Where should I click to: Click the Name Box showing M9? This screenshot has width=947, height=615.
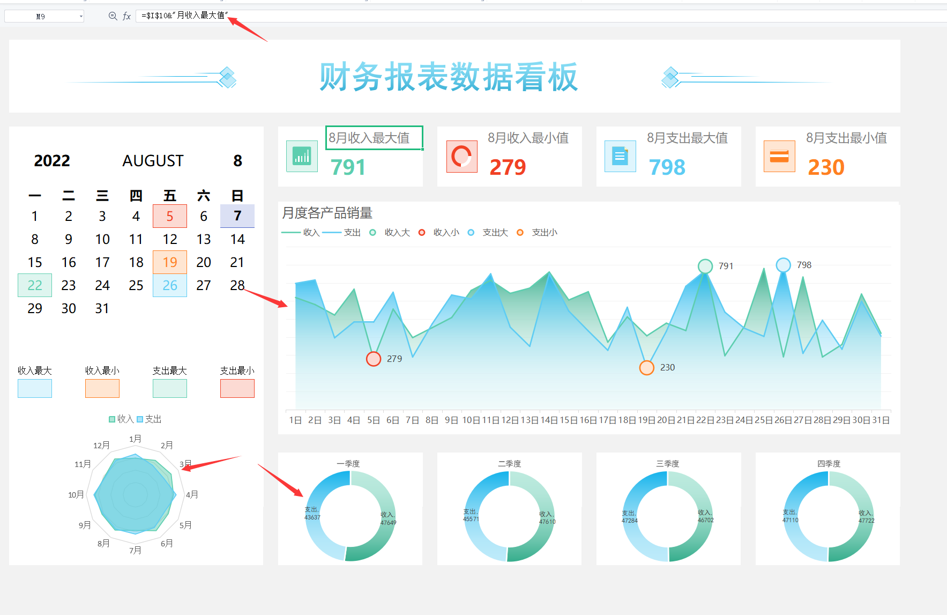[41, 16]
